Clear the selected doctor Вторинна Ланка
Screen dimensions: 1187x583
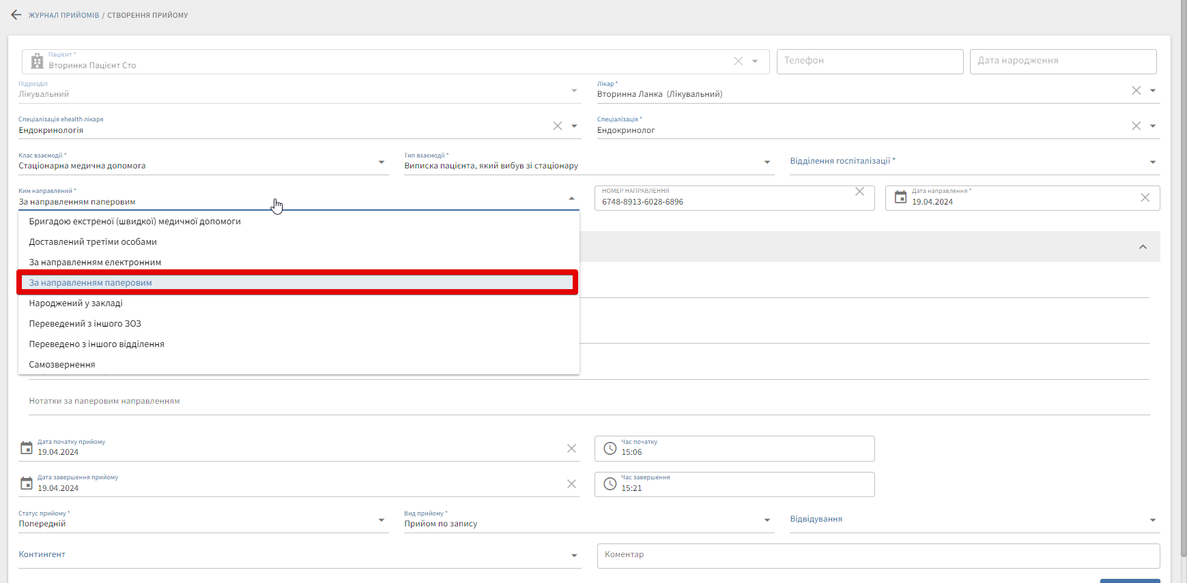tap(1136, 91)
